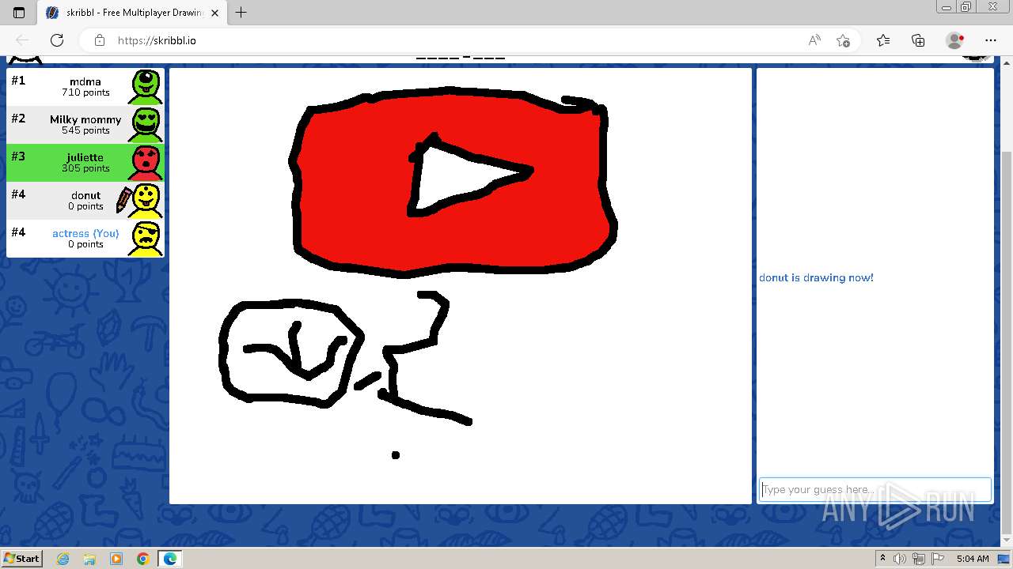Click juliette's red avatar
The image size is (1013, 569).
146,163
